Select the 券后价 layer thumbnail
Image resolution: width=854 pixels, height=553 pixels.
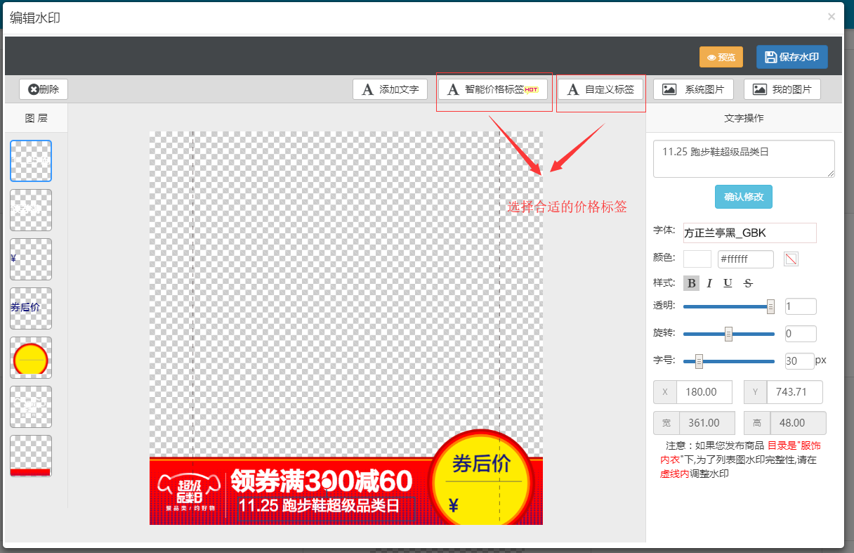[x=31, y=308]
